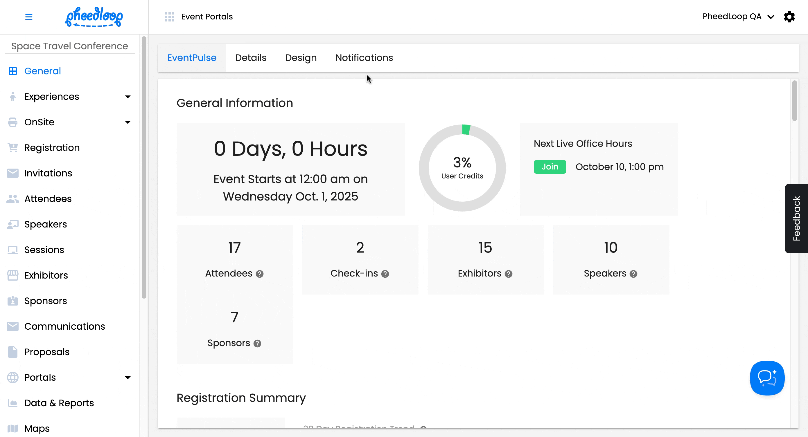Viewport: 808px width, 437px height.
Task: Switch to the Notifications tab
Action: pyautogui.click(x=364, y=58)
